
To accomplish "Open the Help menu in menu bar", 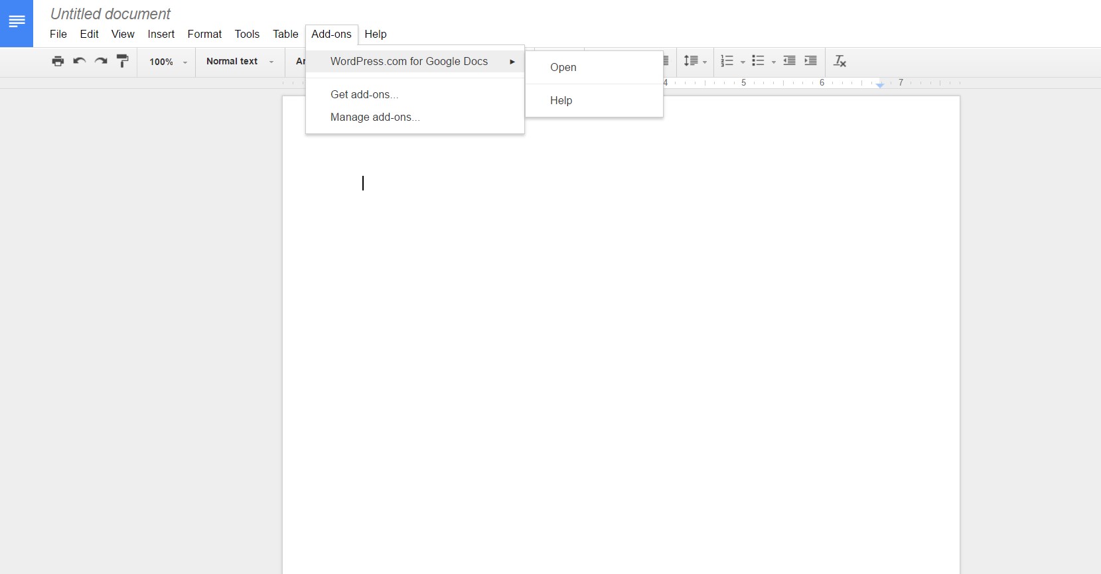I will coord(376,34).
